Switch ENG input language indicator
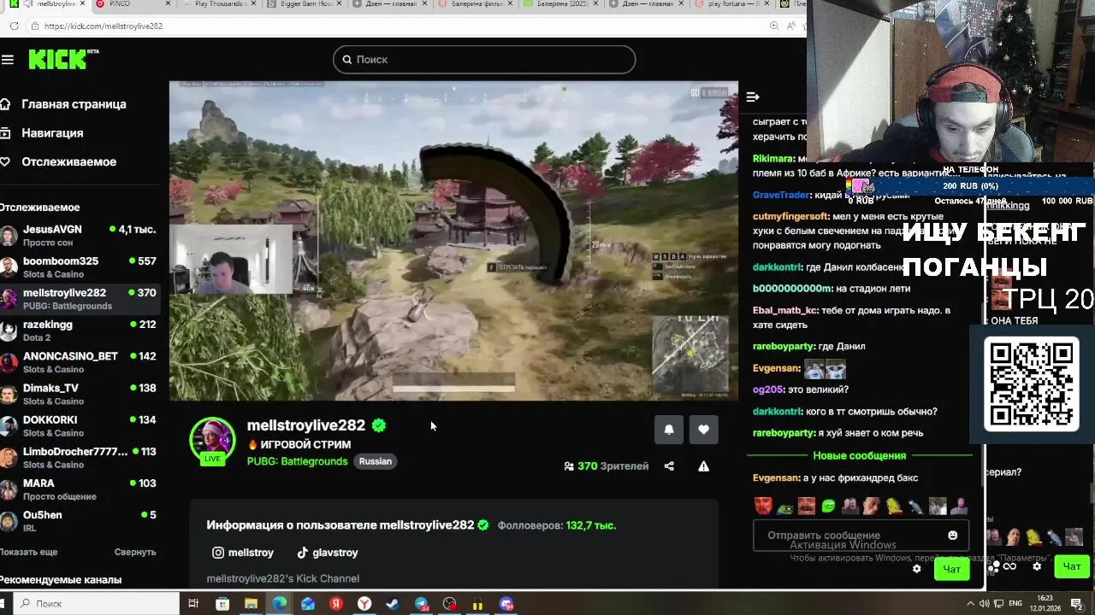 click(x=1015, y=604)
